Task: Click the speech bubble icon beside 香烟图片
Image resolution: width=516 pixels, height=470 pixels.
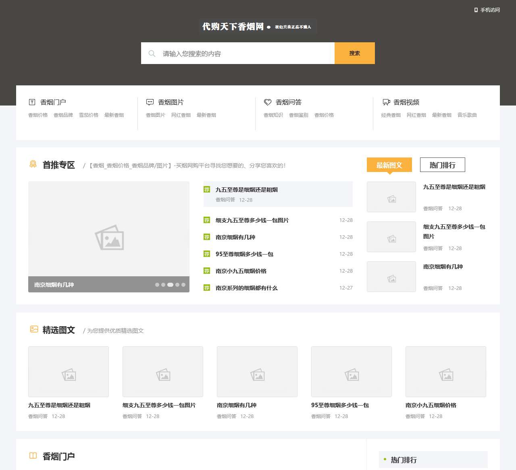Action: point(150,102)
